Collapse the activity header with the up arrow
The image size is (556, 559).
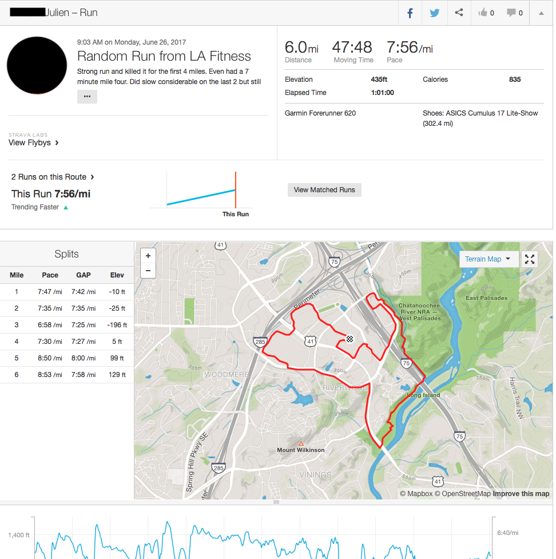pyautogui.click(x=541, y=13)
